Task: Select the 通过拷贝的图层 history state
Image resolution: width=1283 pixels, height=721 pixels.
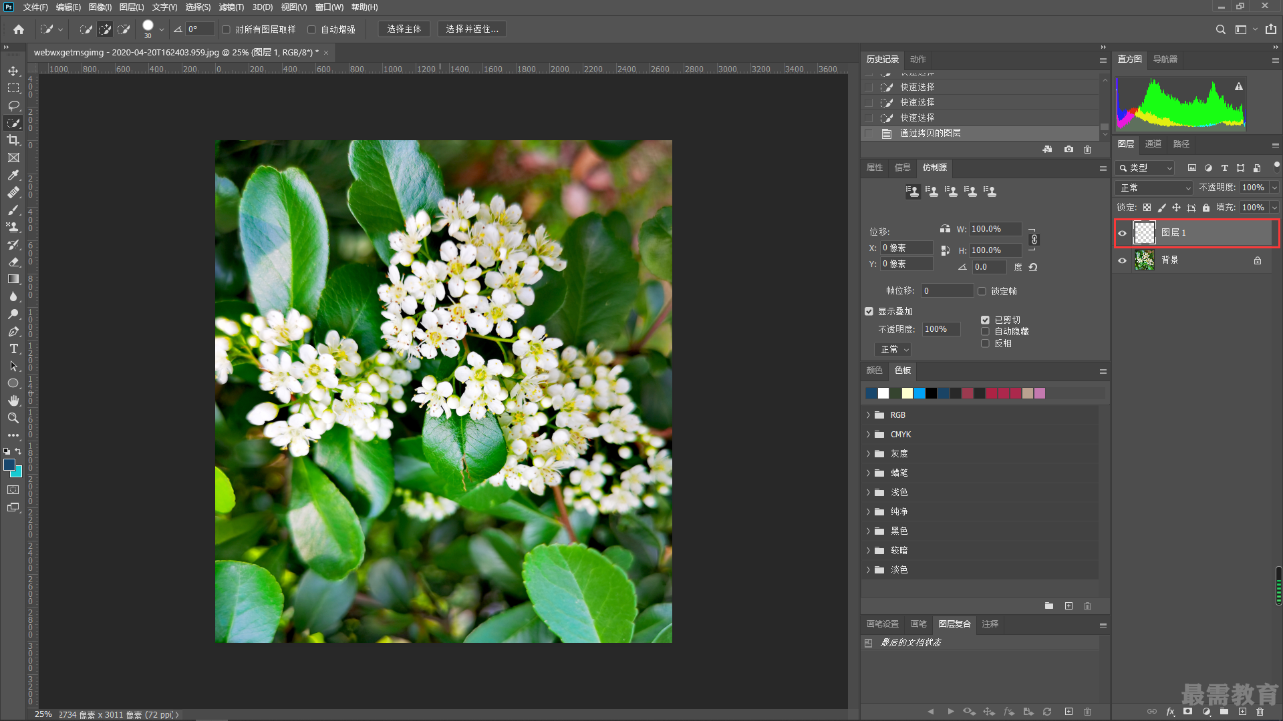Action: 981,134
